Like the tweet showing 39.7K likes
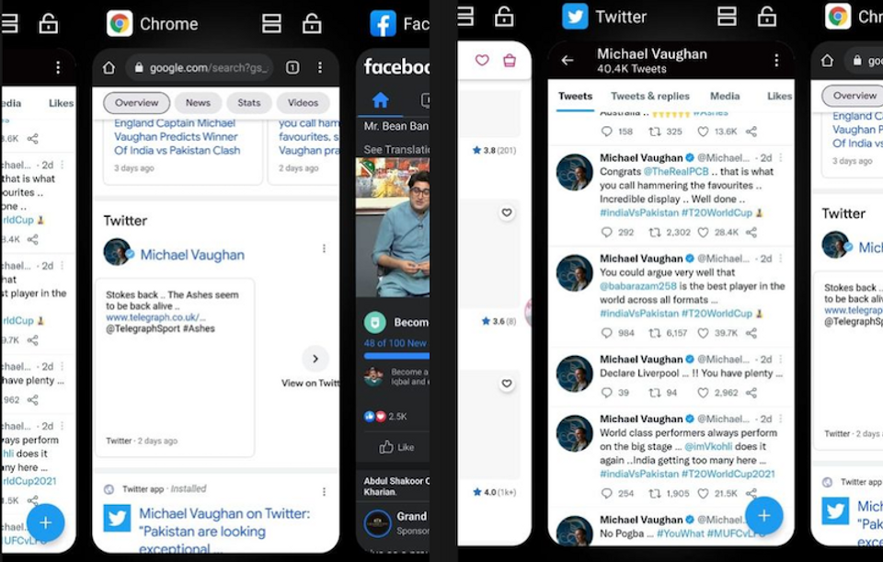This screenshot has width=883, height=562. (703, 333)
